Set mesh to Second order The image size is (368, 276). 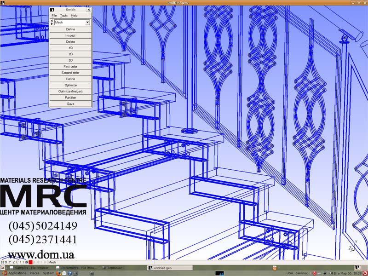[70, 73]
